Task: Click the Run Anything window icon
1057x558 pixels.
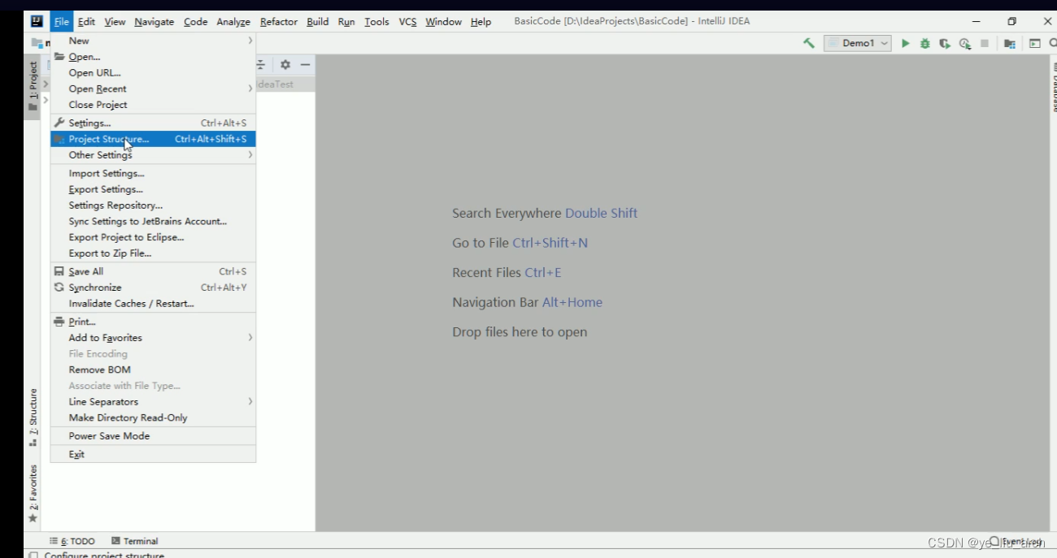Action: [1035, 43]
